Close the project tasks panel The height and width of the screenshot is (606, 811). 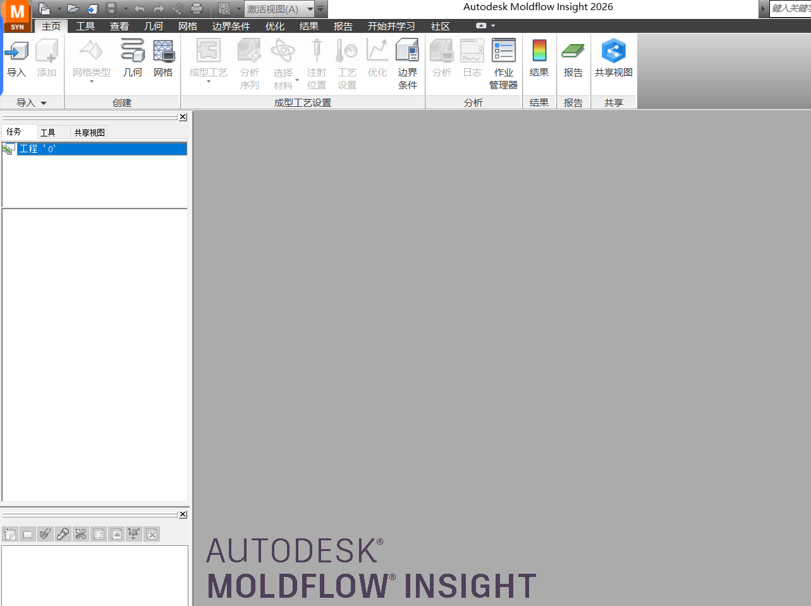pos(183,117)
